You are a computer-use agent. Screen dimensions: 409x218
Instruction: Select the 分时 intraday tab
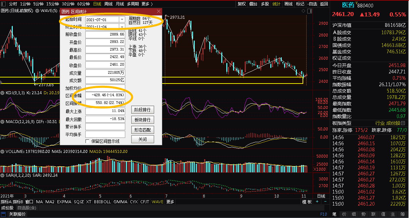click(13, 4)
